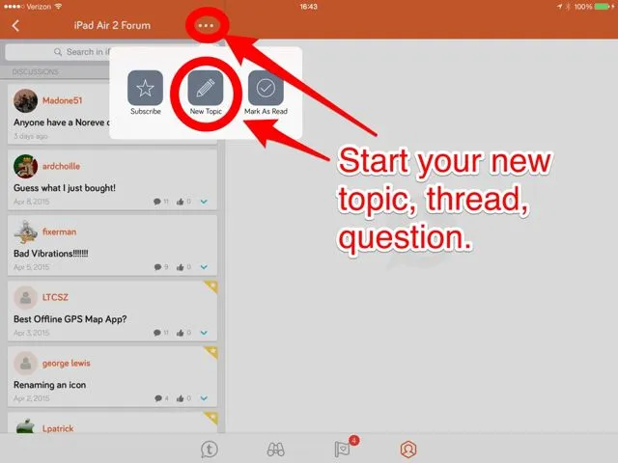Open the profile icon in bottom bar
This screenshot has width=618, height=463.
coord(409,449)
